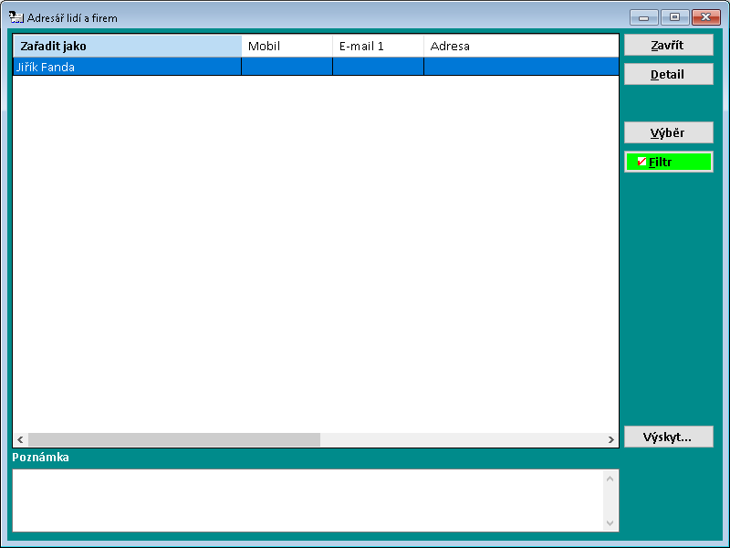Screen dimensions: 730x548
Task: Click the Adresa cell of Jiřík Fanda
Action: pyautogui.click(x=520, y=67)
